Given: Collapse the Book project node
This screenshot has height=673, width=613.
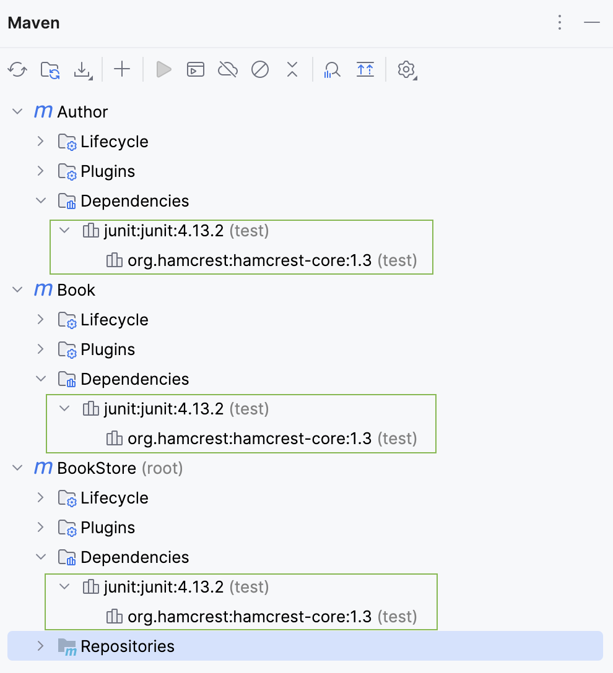Looking at the screenshot, I should [17, 289].
